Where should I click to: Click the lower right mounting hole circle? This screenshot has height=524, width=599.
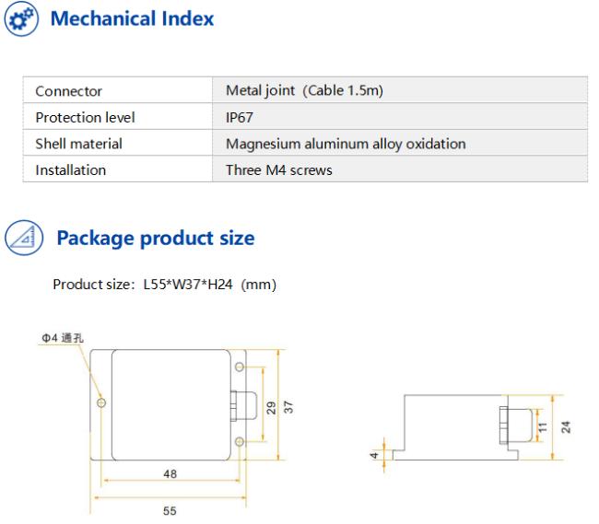(240, 442)
